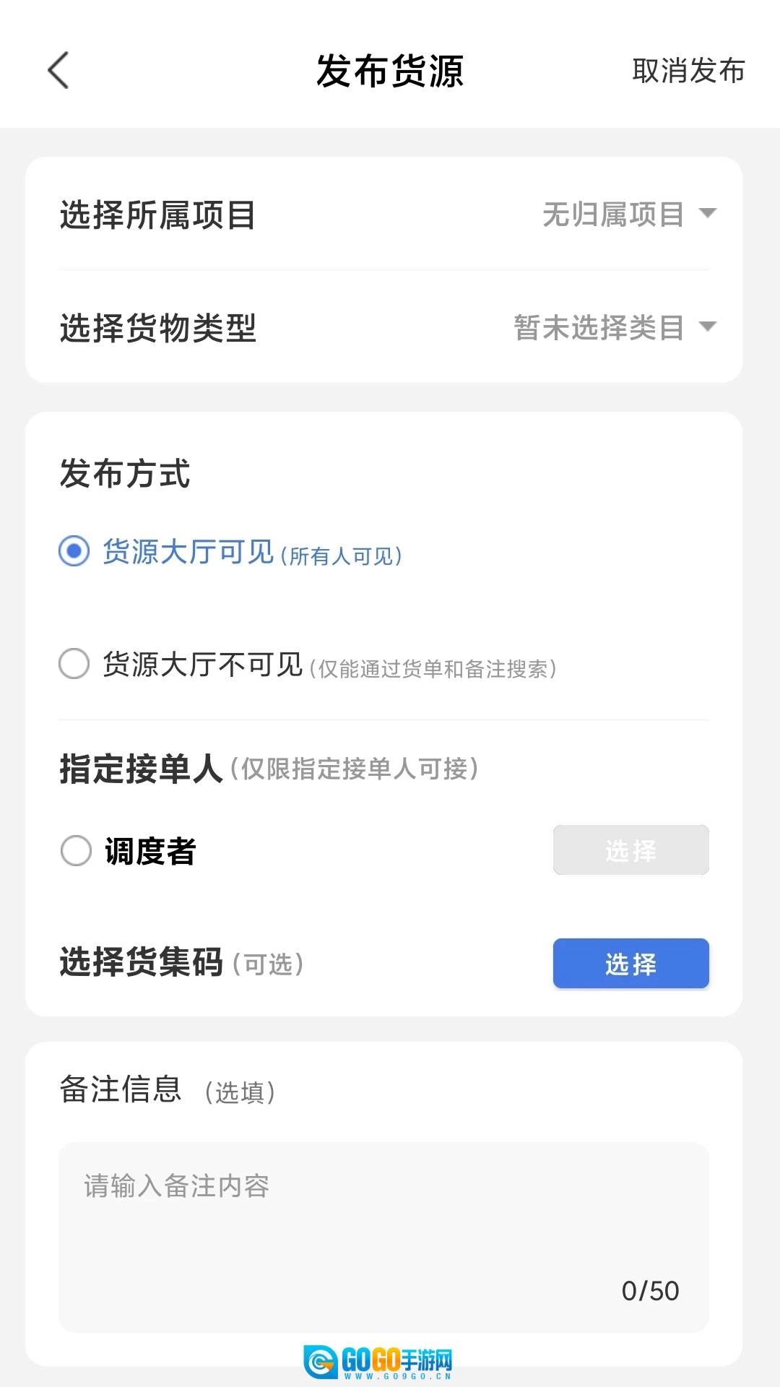Tap the 选择货物类型 row label
The width and height of the screenshot is (780, 1387).
click(157, 329)
